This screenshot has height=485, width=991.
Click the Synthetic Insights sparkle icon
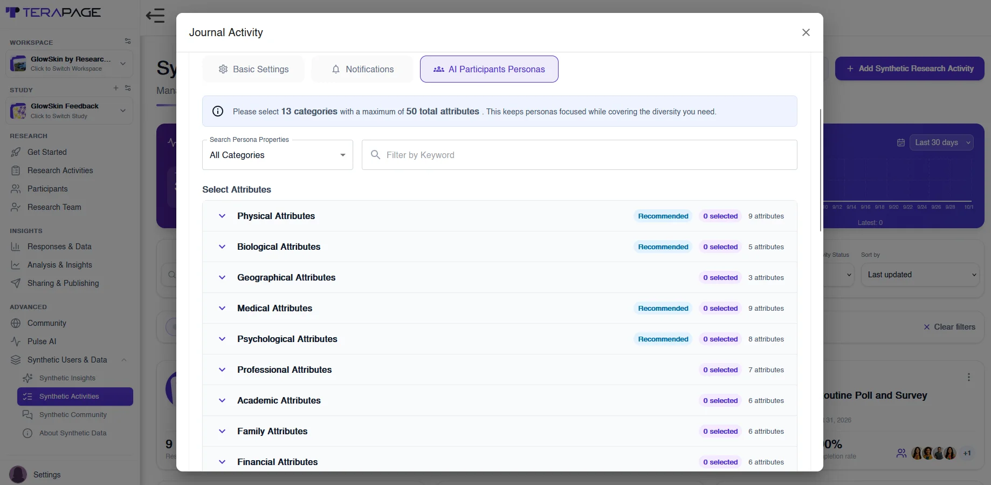point(27,378)
